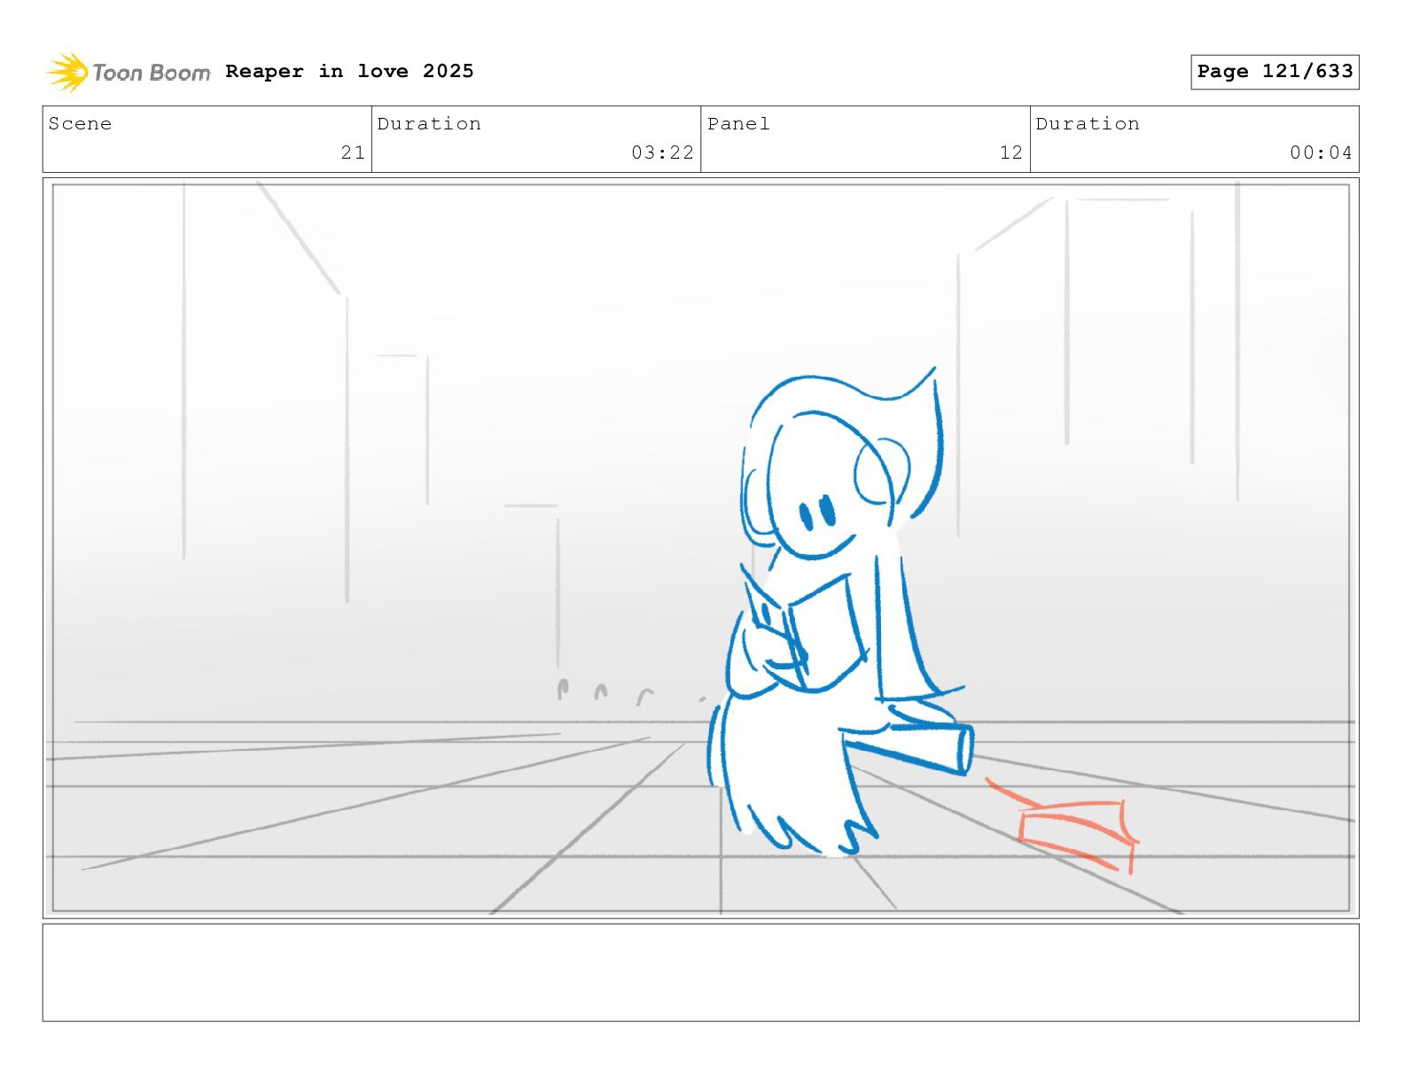Click the 'Scene' label

pos(80,123)
